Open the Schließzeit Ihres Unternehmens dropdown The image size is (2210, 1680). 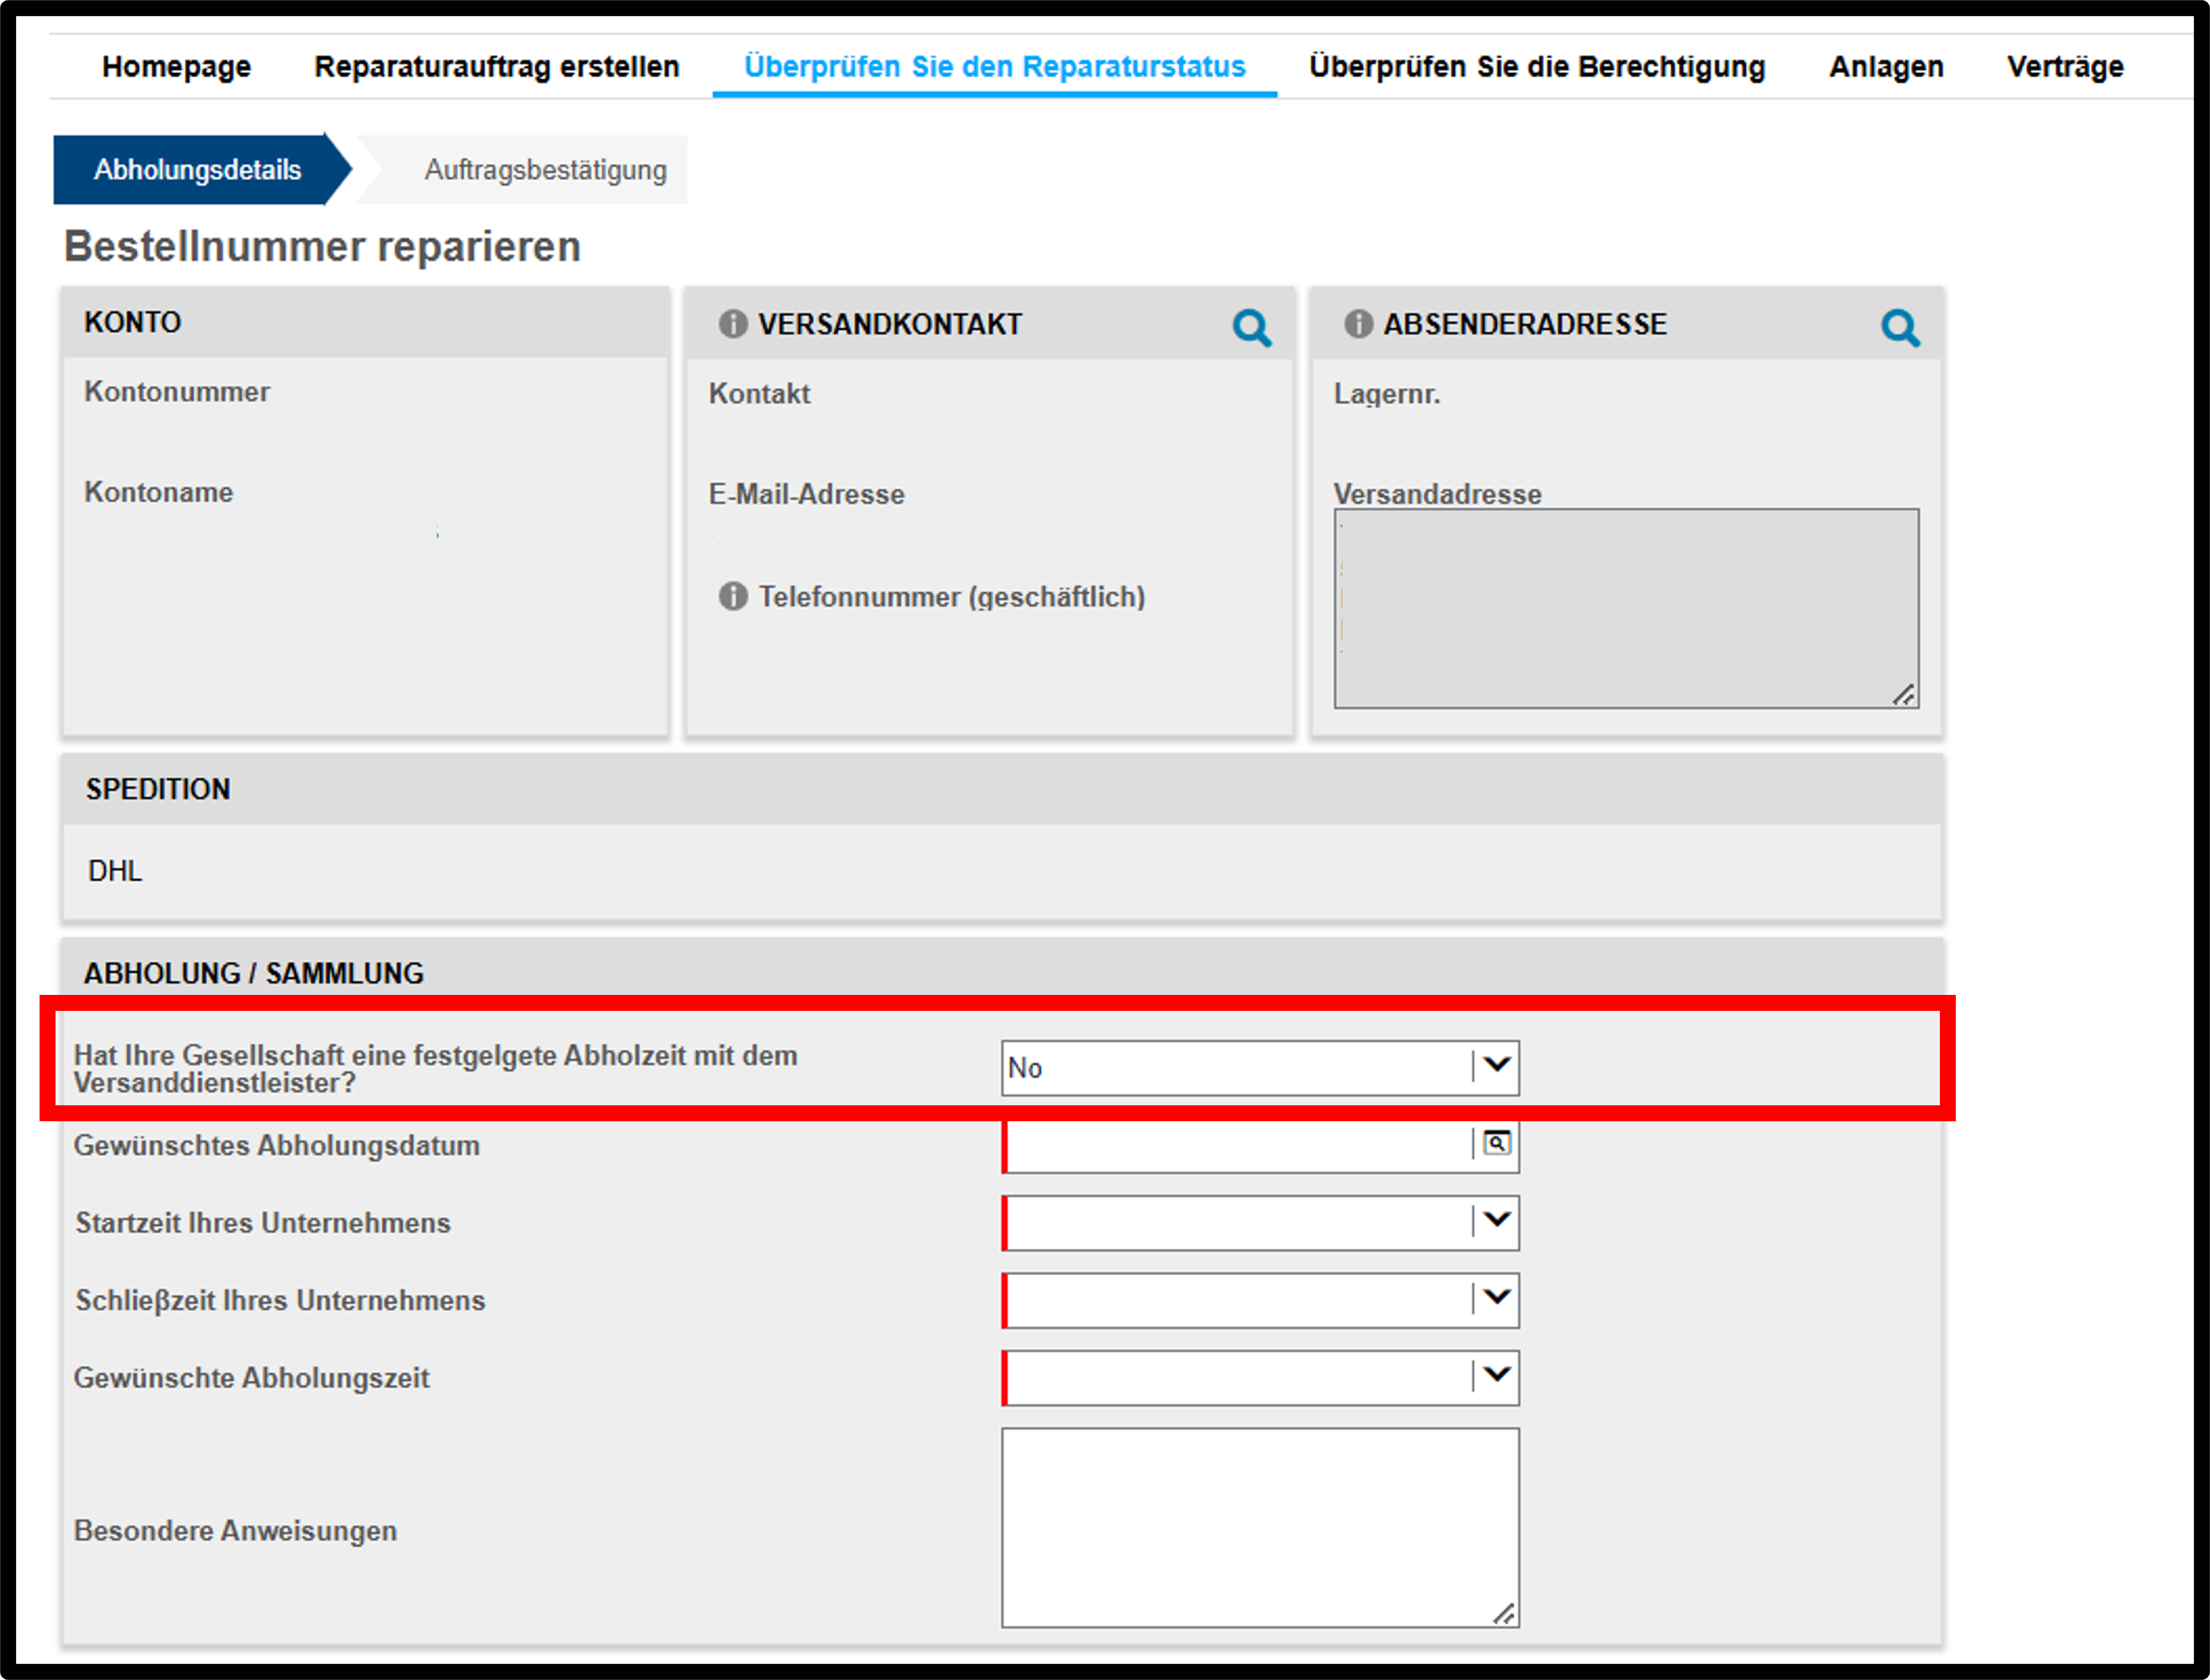[x=1260, y=1300]
